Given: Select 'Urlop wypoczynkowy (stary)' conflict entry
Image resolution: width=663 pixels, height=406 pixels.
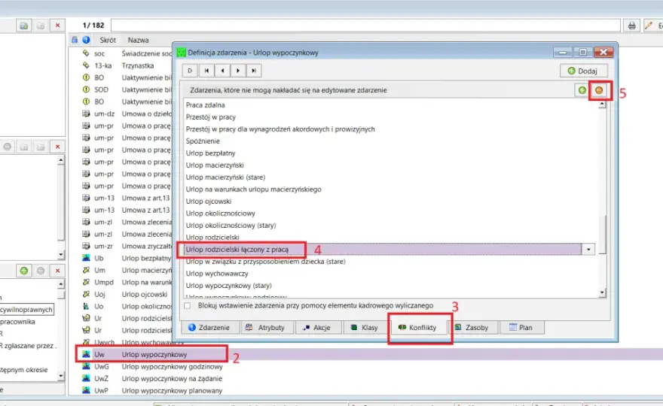Looking at the screenshot, I should (229, 286).
